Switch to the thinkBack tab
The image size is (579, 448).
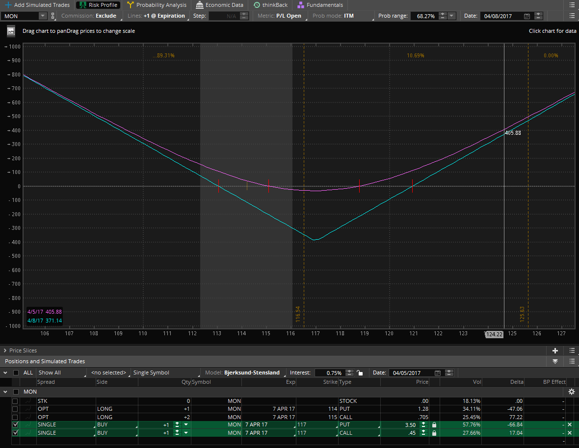click(x=270, y=5)
